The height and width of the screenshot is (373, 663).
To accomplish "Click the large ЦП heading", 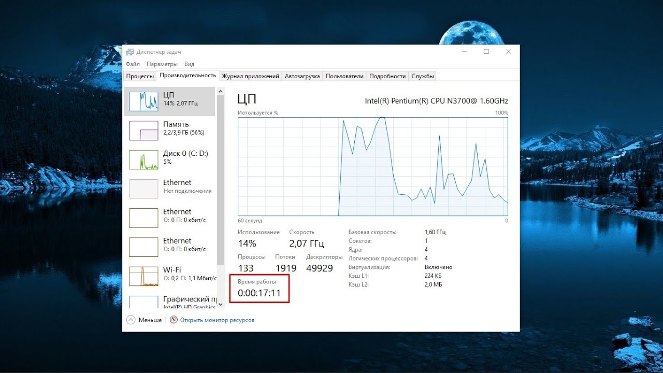I will point(247,99).
